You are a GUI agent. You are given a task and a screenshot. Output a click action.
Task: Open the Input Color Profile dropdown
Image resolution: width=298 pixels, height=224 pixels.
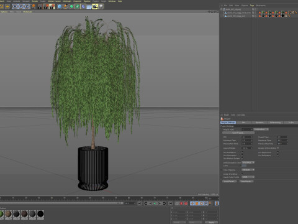pyautogui.click(x=248, y=177)
